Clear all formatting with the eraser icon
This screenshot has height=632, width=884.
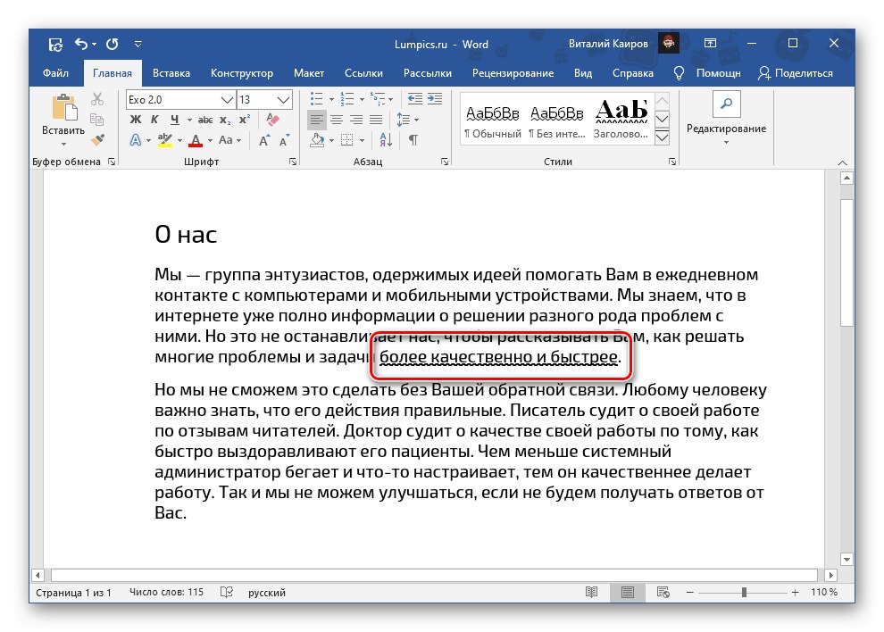click(x=271, y=120)
